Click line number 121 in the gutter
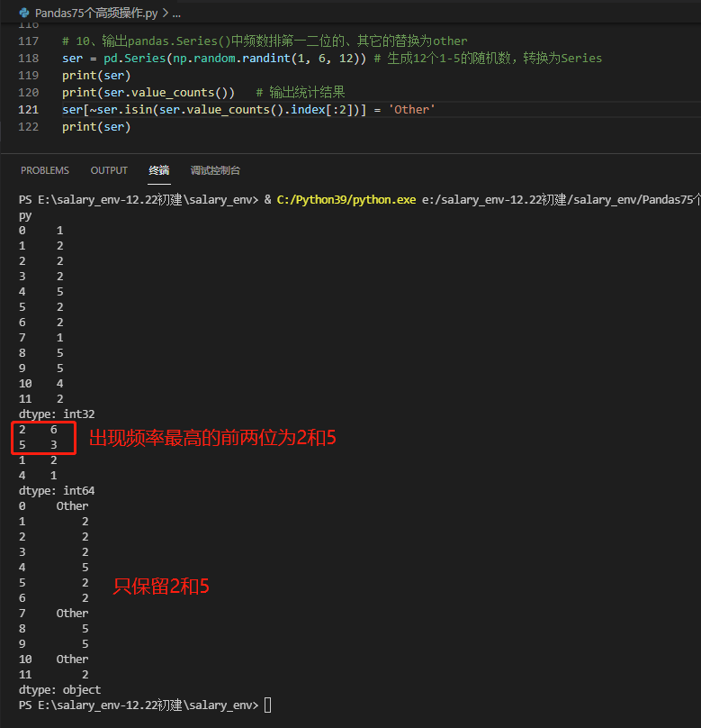The height and width of the screenshot is (728, 701). [x=28, y=110]
